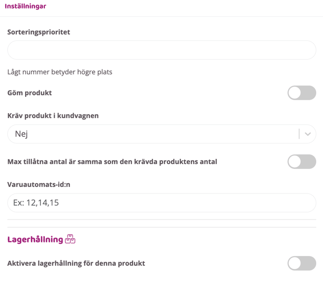Click the Varuautomats-id:n text field
323x285 pixels.
(x=161, y=203)
